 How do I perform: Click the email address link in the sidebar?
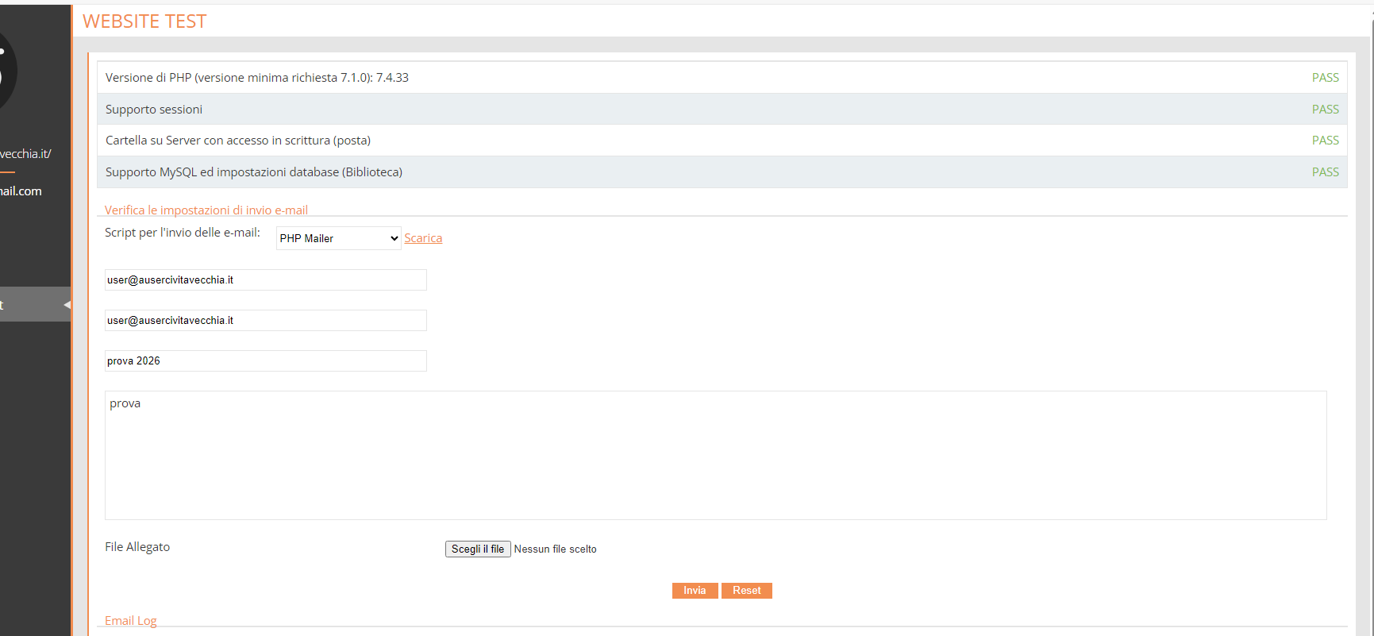click(x=21, y=191)
